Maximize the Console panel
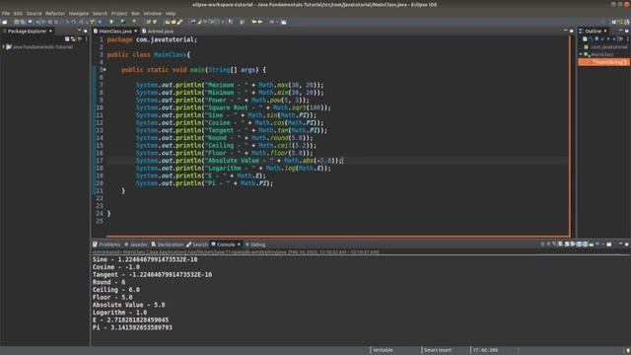The height and width of the screenshot is (355, 631). pyautogui.click(x=627, y=244)
